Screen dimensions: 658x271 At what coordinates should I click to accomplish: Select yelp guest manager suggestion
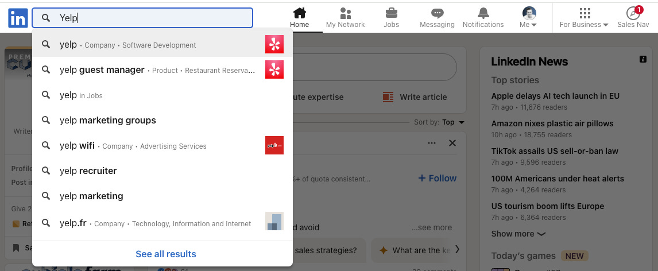(x=162, y=69)
